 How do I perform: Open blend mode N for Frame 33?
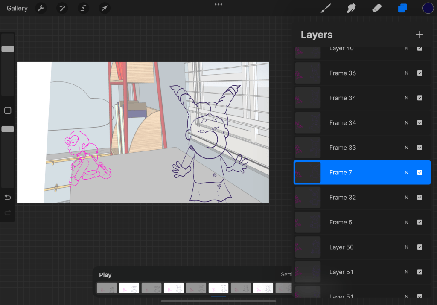tap(406, 148)
